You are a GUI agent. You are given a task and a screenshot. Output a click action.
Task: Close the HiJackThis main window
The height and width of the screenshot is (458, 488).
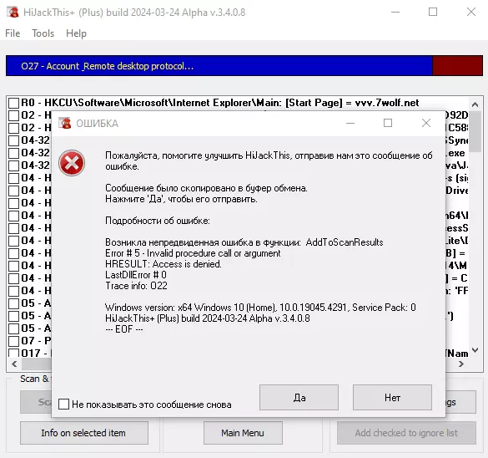coord(470,12)
